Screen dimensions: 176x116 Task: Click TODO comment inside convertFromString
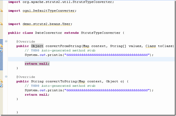coord(60,50)
